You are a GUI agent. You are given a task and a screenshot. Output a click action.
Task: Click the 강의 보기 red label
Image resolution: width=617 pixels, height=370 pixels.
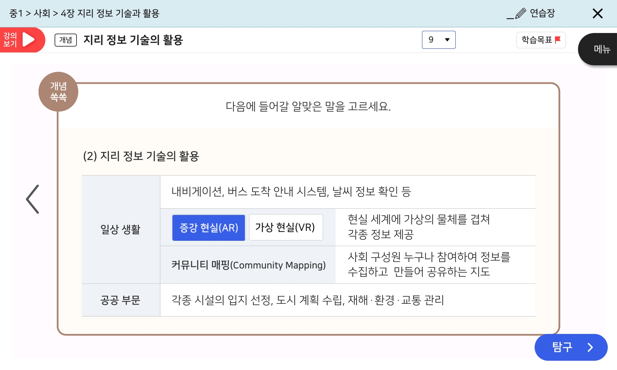point(10,40)
